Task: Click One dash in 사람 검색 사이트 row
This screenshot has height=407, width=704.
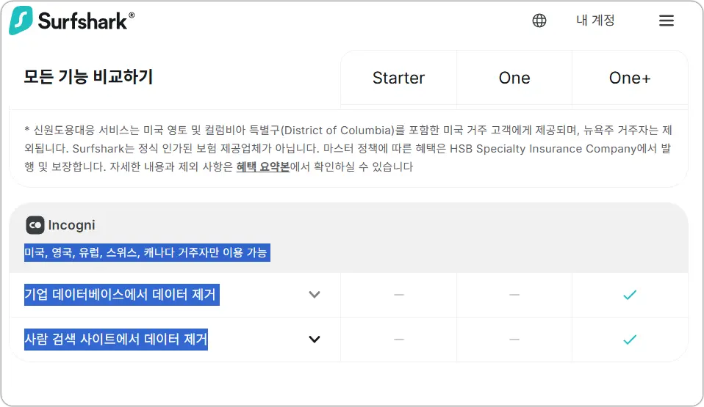Action: click(x=514, y=340)
